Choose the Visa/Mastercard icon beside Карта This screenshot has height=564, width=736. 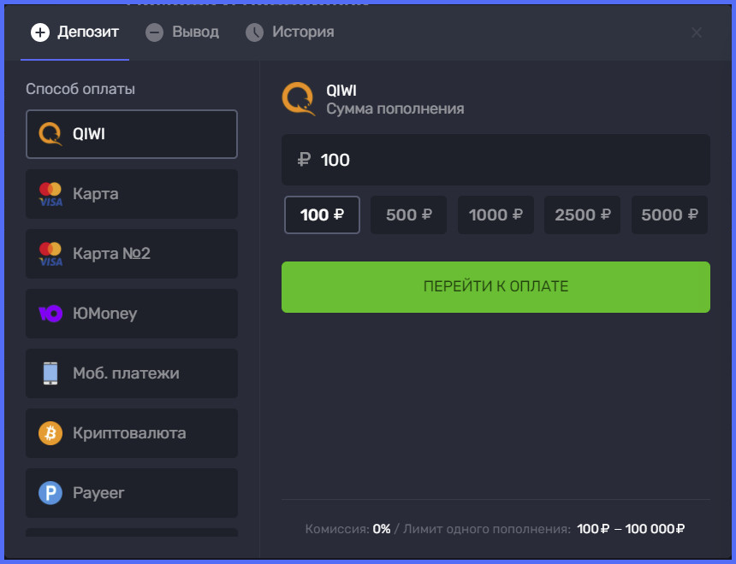(50, 194)
